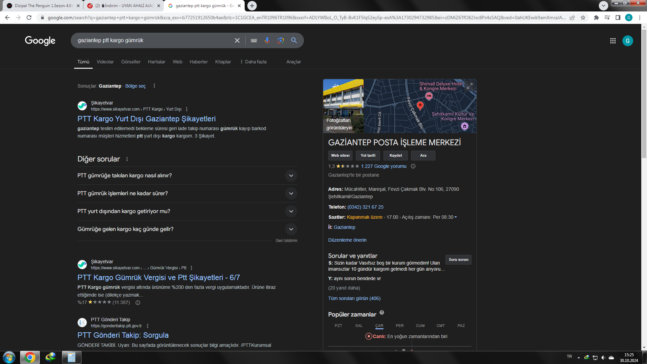Image resolution: width=647 pixels, height=364 pixels.
Task: Open the Windows Start menu
Action: point(9,357)
